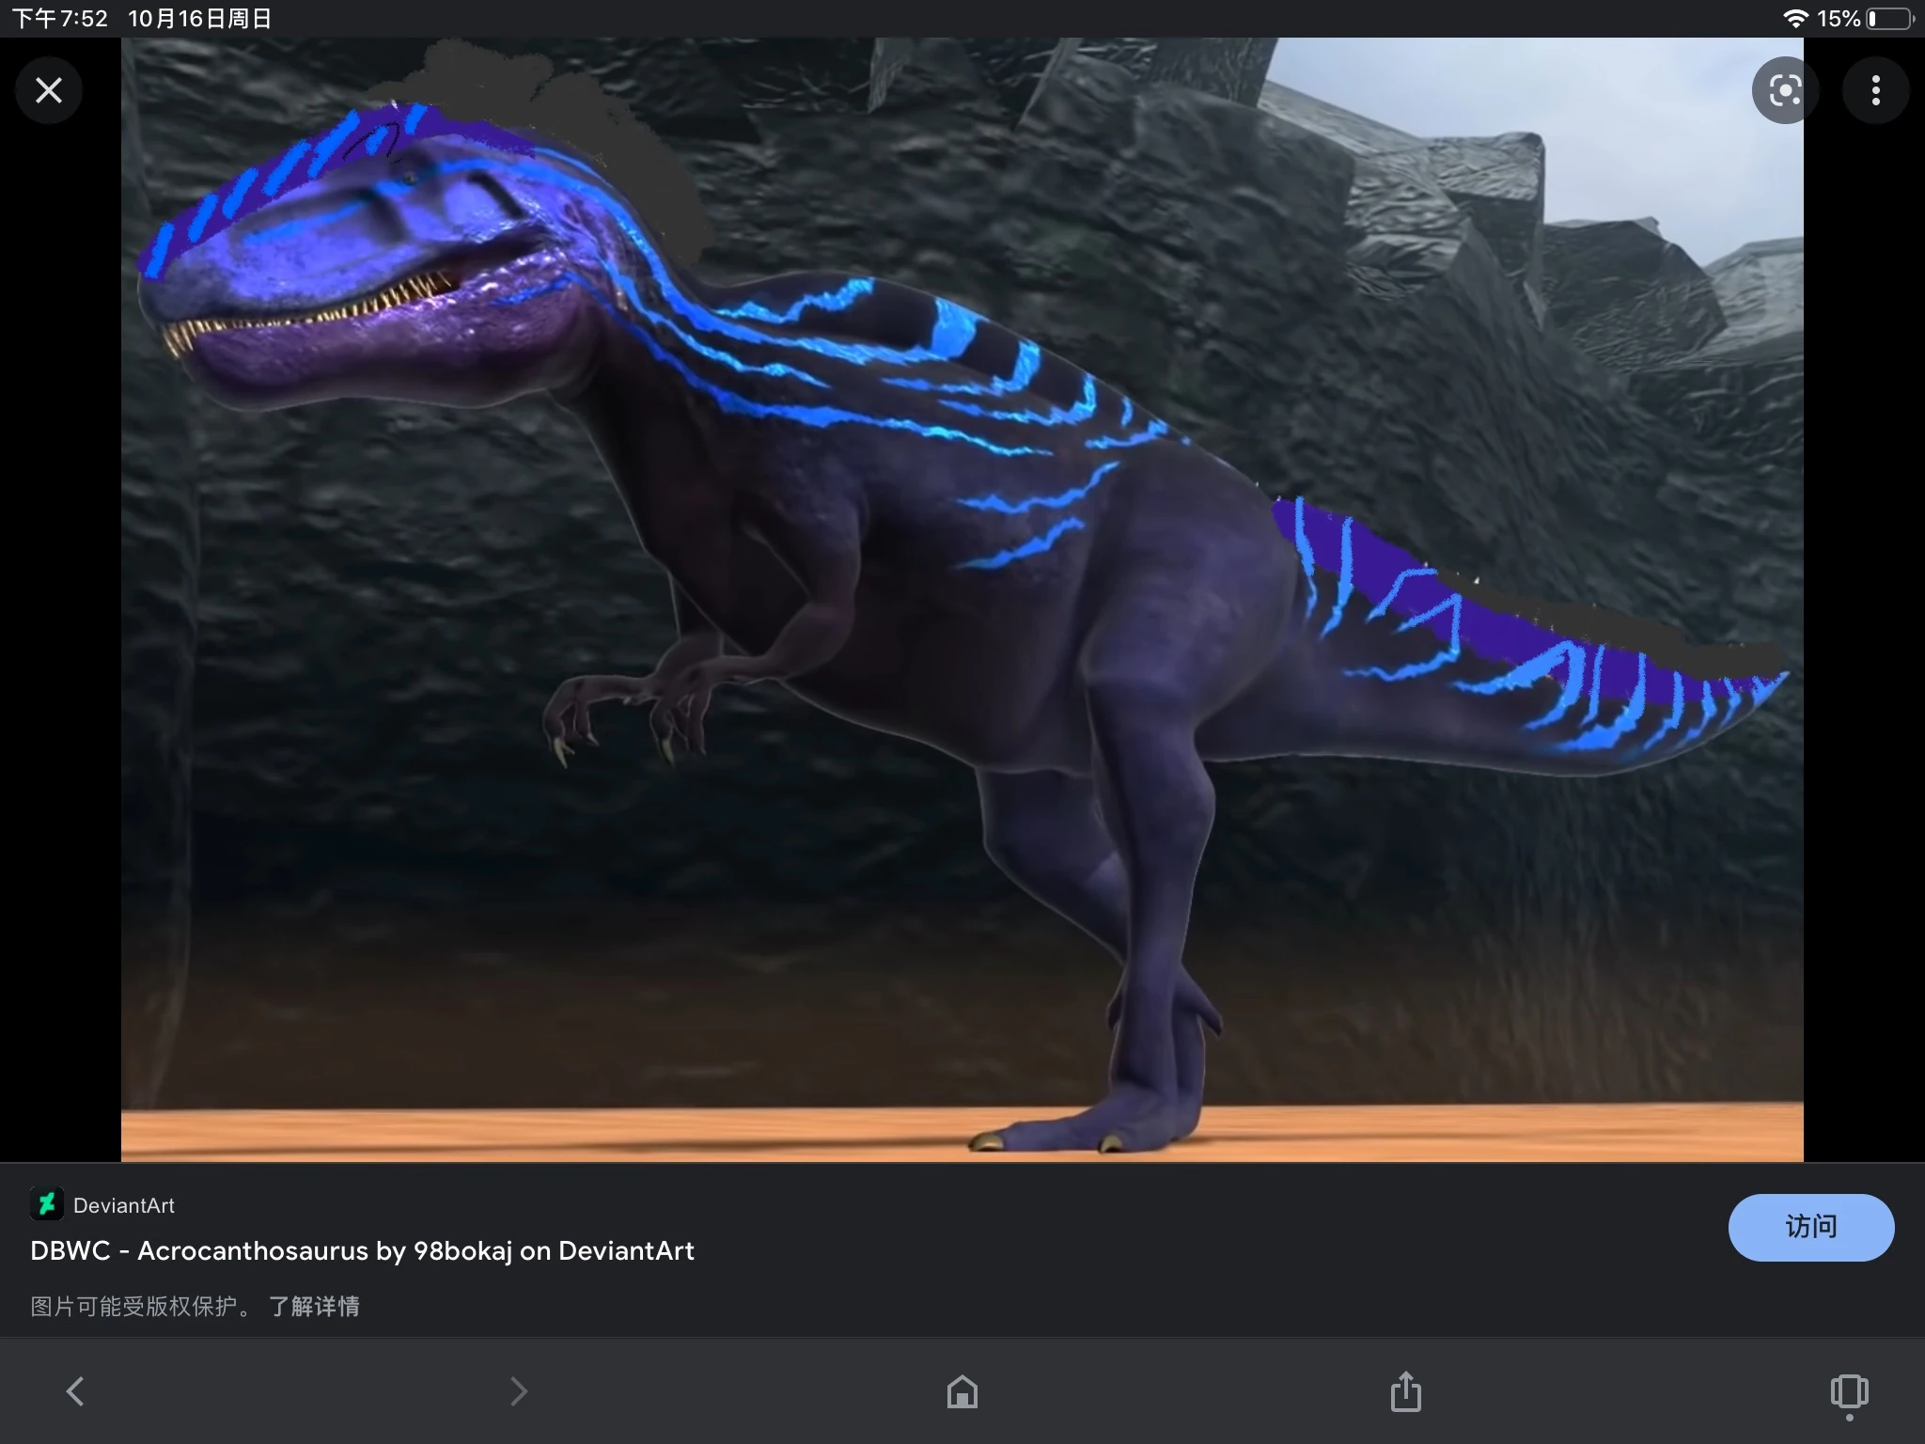Open the three-dot more options menu
The image size is (1925, 1444).
[x=1875, y=90]
